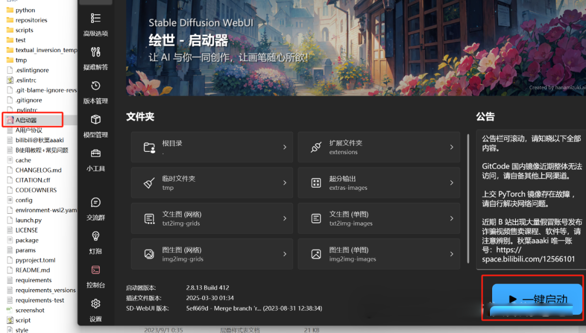Click the 根目录 folder icon

coord(149,148)
